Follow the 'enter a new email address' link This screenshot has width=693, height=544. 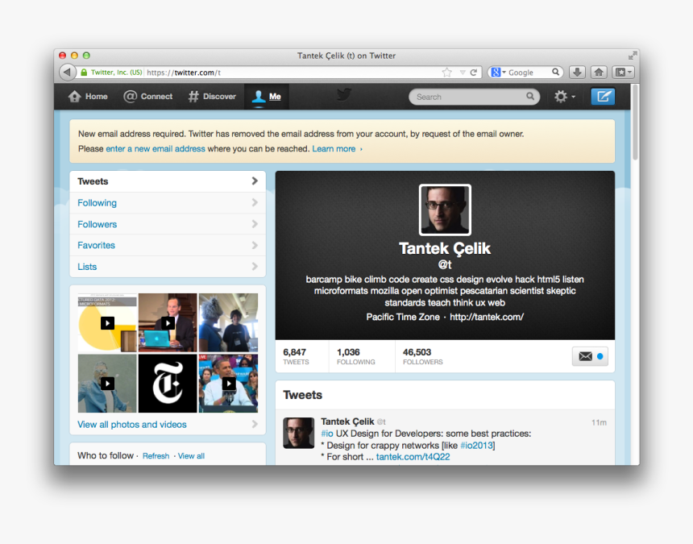coord(156,149)
